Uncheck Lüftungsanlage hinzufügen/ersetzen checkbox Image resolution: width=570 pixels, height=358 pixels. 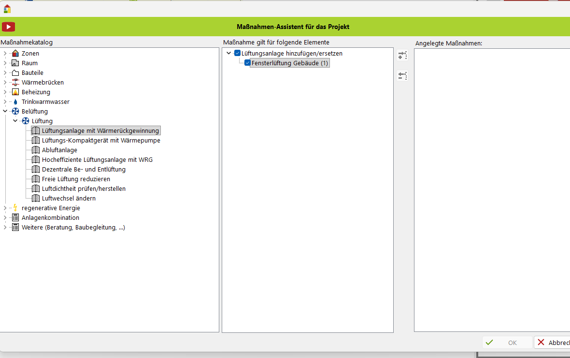[237, 53]
